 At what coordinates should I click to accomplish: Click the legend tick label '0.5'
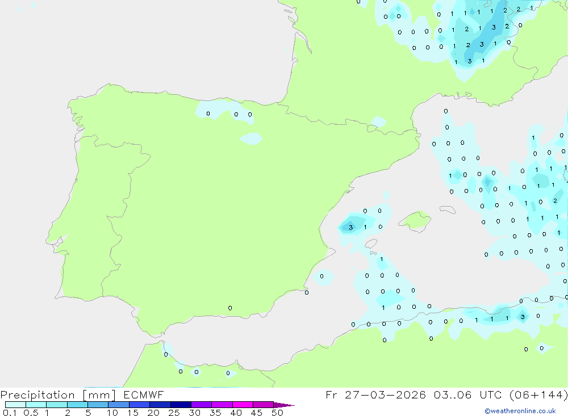31,413
